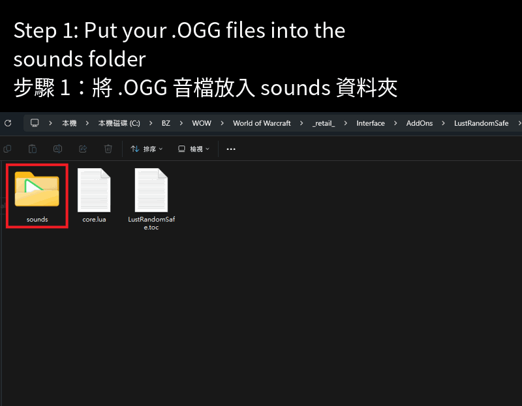
Task: Expand chevron after BZ breadcrumb
Action: point(181,123)
